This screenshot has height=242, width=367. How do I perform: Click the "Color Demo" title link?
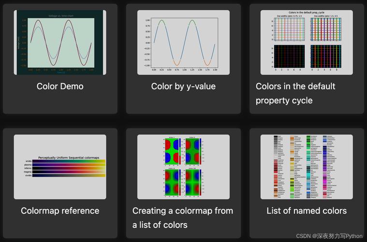pyautogui.click(x=60, y=86)
